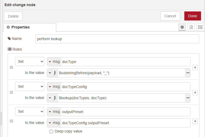Expand $lookup expression editor
The height and width of the screenshot is (137, 205).
188,98
